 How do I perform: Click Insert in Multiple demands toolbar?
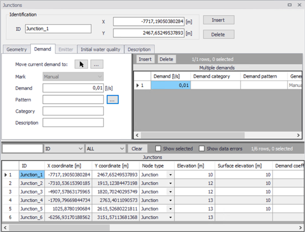[145, 59]
